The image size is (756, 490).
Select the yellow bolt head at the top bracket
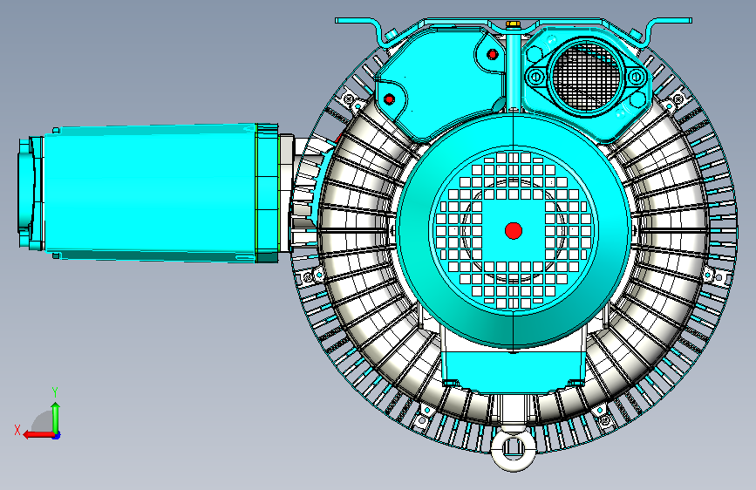[513, 24]
